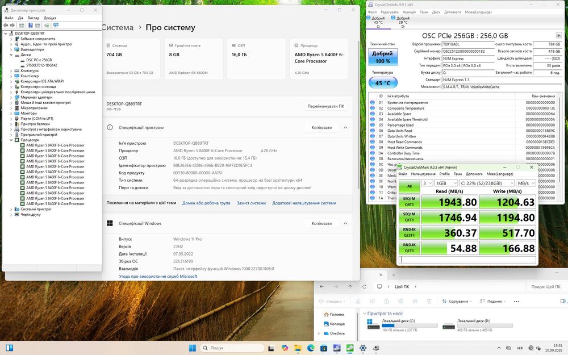The height and width of the screenshot is (355, 568).
Task: Open the MB/s unit dropdown in CrystalDiskMark
Action: pos(525,183)
